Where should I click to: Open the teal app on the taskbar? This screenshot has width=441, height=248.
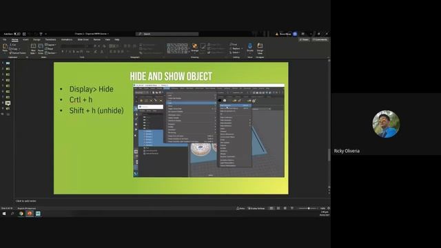[x=38, y=214]
